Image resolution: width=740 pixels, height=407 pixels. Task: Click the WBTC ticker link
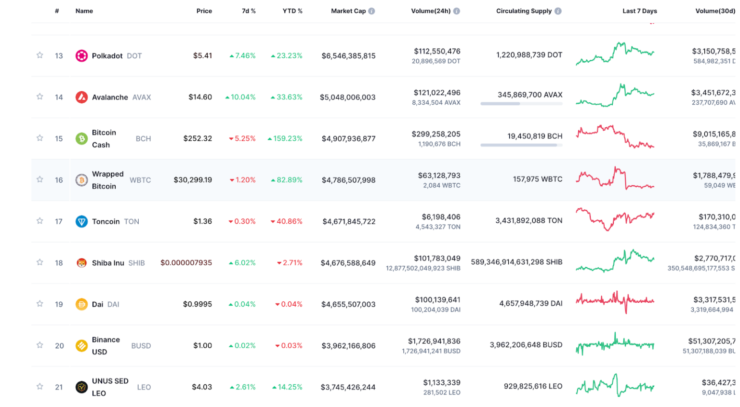[141, 180]
